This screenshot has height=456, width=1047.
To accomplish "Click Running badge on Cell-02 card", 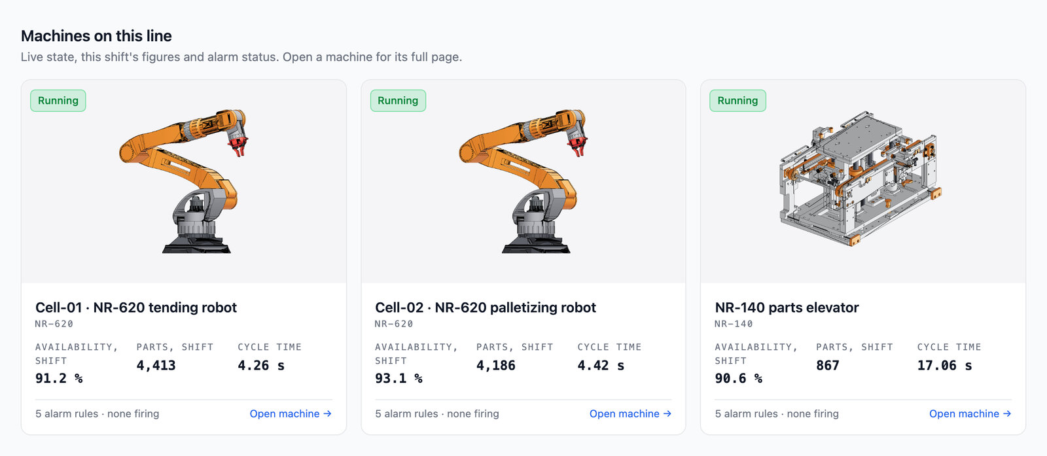I will (398, 101).
